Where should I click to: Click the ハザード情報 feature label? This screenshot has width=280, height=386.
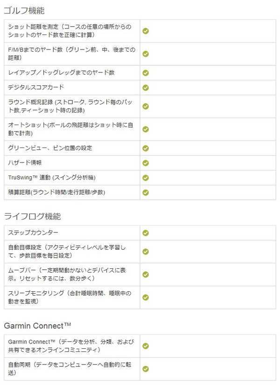click(x=25, y=163)
